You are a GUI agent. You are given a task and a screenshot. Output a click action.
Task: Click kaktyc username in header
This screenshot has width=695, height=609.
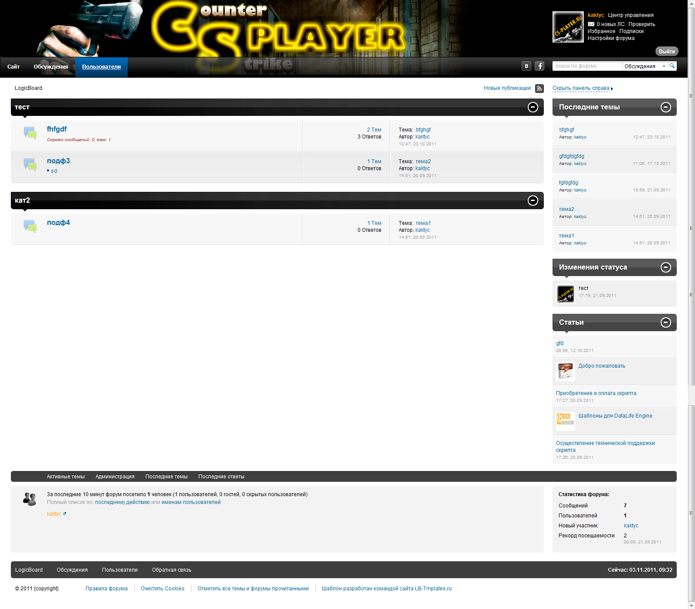[596, 15]
